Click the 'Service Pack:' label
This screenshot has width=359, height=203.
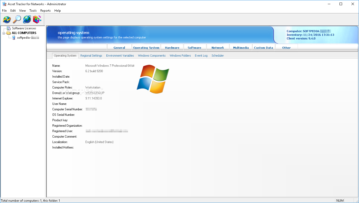[61, 82]
